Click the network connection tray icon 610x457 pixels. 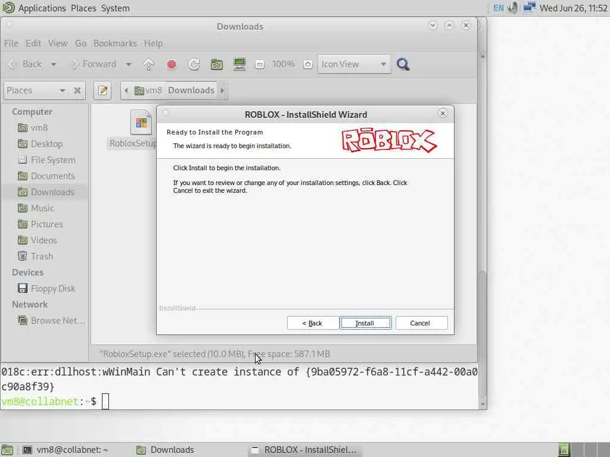coord(529,8)
